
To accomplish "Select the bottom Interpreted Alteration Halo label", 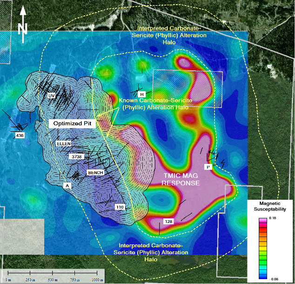I will pos(154,252).
